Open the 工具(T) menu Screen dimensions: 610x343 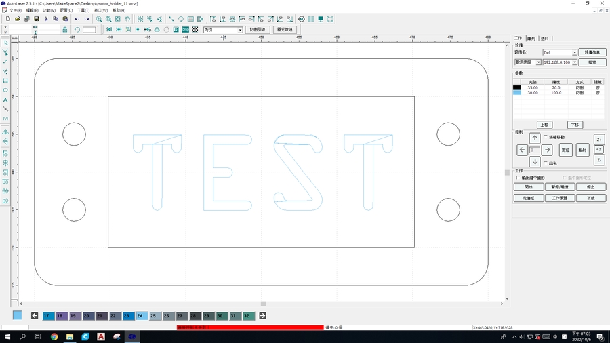coord(83,11)
